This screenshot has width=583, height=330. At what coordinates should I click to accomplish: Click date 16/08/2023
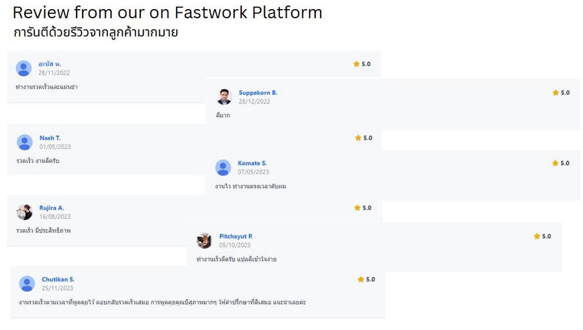point(55,216)
